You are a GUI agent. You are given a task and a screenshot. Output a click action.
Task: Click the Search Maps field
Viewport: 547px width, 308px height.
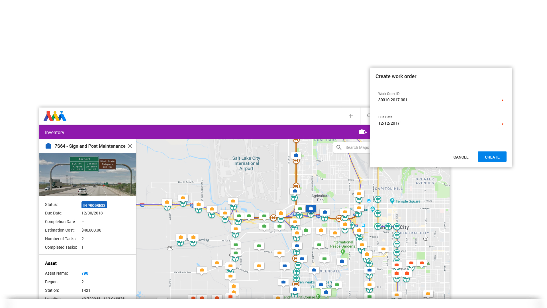point(357,147)
